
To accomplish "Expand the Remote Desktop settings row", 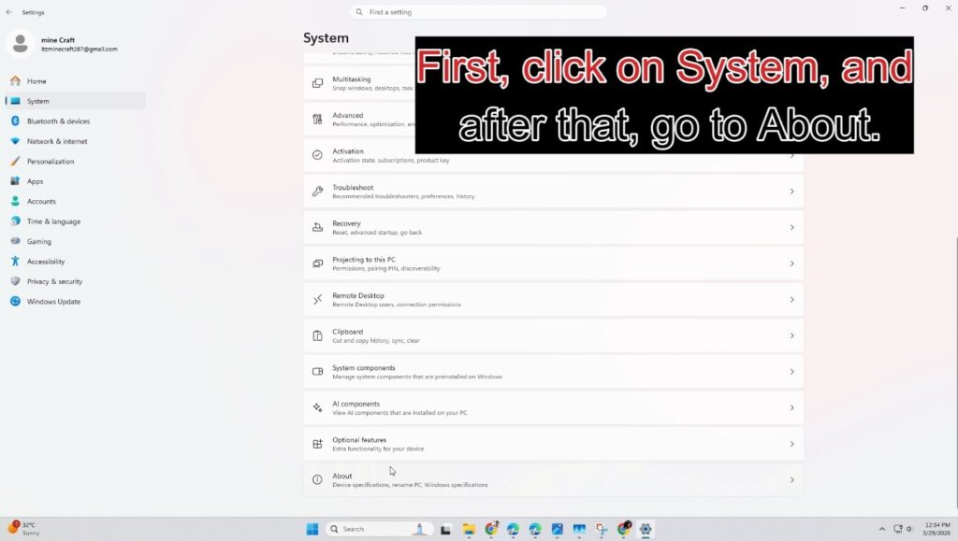I will click(554, 299).
